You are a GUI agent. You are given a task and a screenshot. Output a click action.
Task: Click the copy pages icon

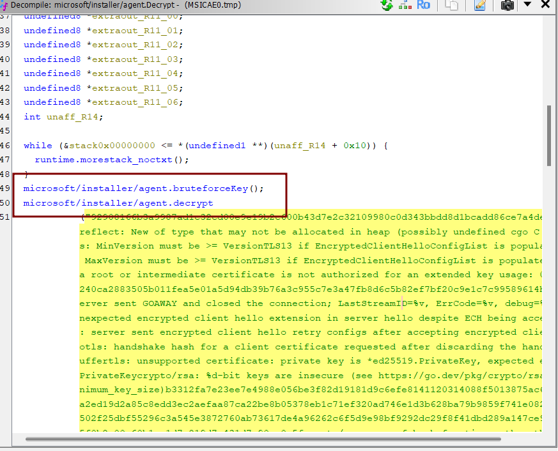(452, 5)
